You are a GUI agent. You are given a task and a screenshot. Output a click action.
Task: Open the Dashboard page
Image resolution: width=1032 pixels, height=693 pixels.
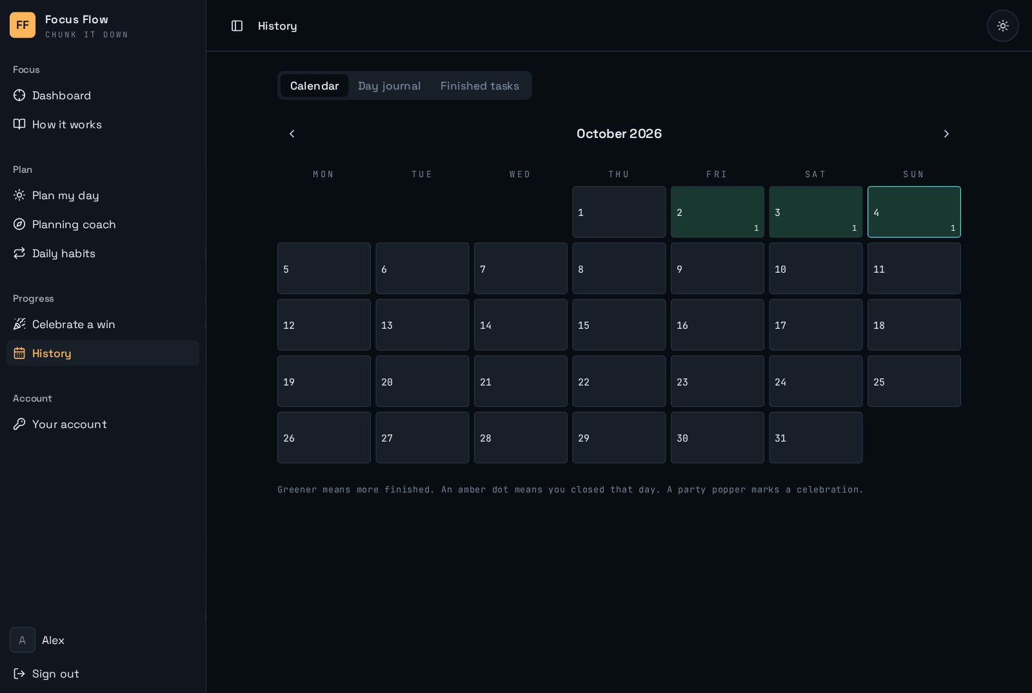pyautogui.click(x=103, y=95)
